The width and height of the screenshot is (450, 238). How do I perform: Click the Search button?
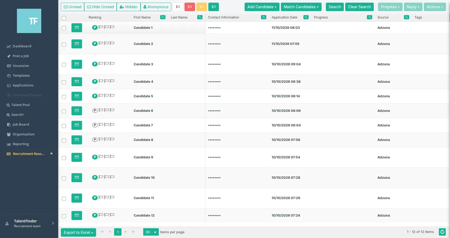pos(335,7)
